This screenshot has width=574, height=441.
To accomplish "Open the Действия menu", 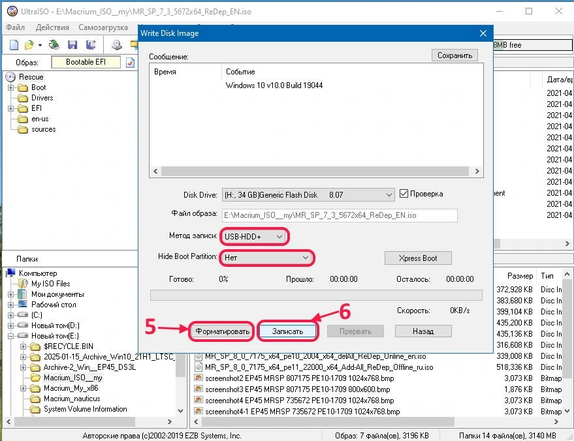I will (52, 27).
